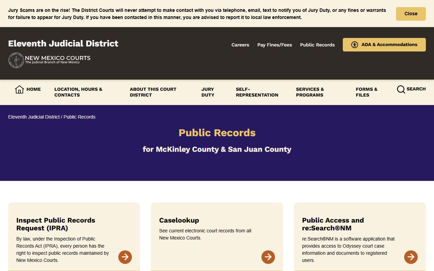
Task: Click the Eleventh Judicial District breadcrumb link
Action: pos(34,117)
